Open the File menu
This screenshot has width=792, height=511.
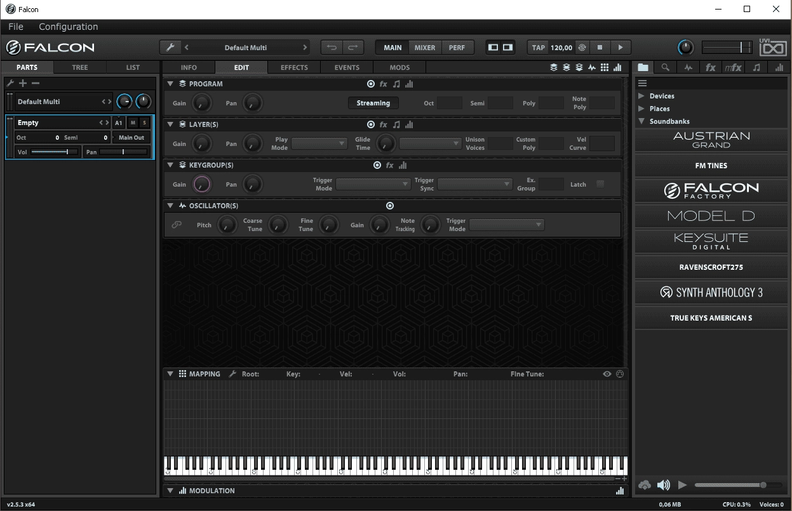pyautogui.click(x=16, y=27)
